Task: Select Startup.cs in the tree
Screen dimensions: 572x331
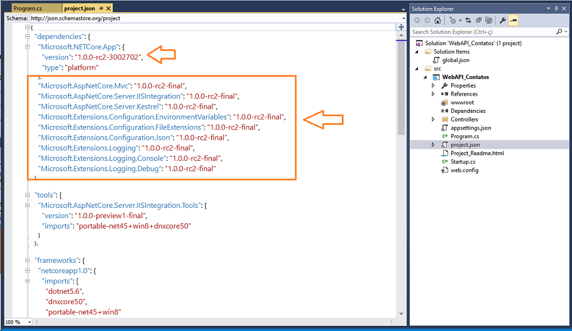Action: coord(463,161)
